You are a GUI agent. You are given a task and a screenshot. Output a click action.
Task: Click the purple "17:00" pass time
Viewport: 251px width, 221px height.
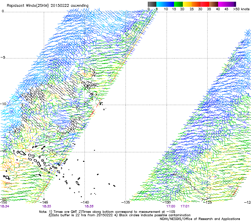[171, 206]
